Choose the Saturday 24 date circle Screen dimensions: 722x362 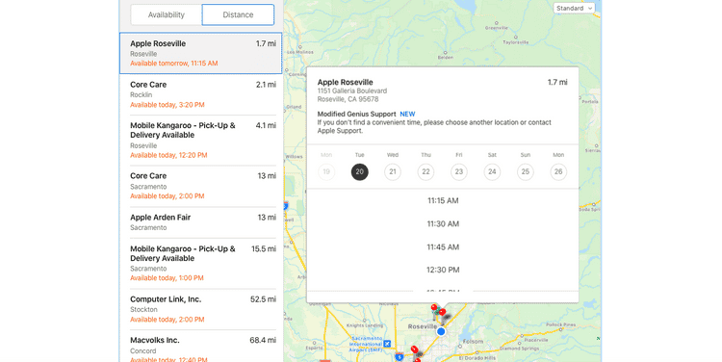point(492,171)
